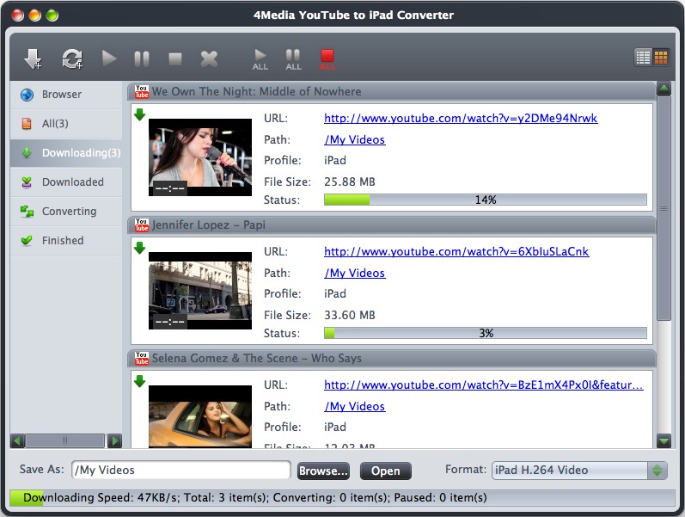Image resolution: width=685 pixels, height=517 pixels.
Task: Click the Pause All toolbar icon
Action: (x=293, y=58)
